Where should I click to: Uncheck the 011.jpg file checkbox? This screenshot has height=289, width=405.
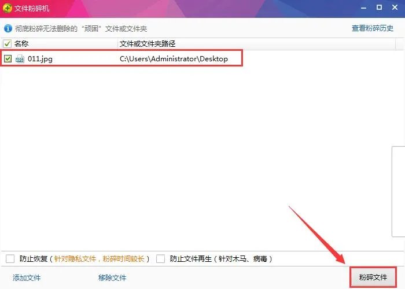pyautogui.click(x=8, y=58)
